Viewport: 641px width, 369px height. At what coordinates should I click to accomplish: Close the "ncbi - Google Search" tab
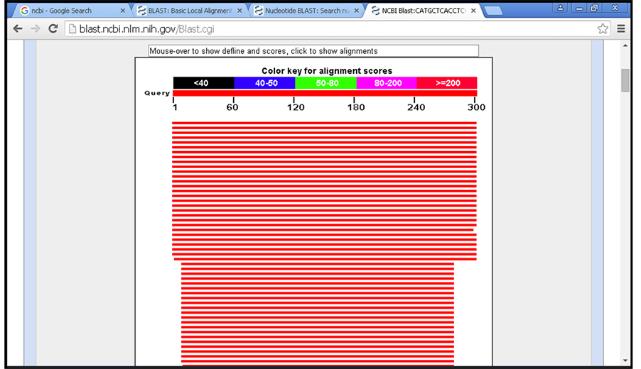(x=123, y=11)
